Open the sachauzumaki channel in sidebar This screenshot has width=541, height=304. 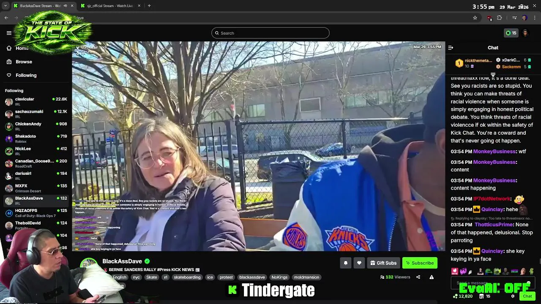point(36,114)
